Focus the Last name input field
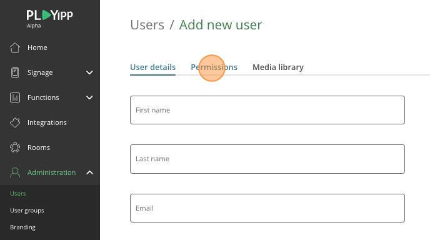Image resolution: width=430 pixels, height=240 pixels. coord(267,159)
